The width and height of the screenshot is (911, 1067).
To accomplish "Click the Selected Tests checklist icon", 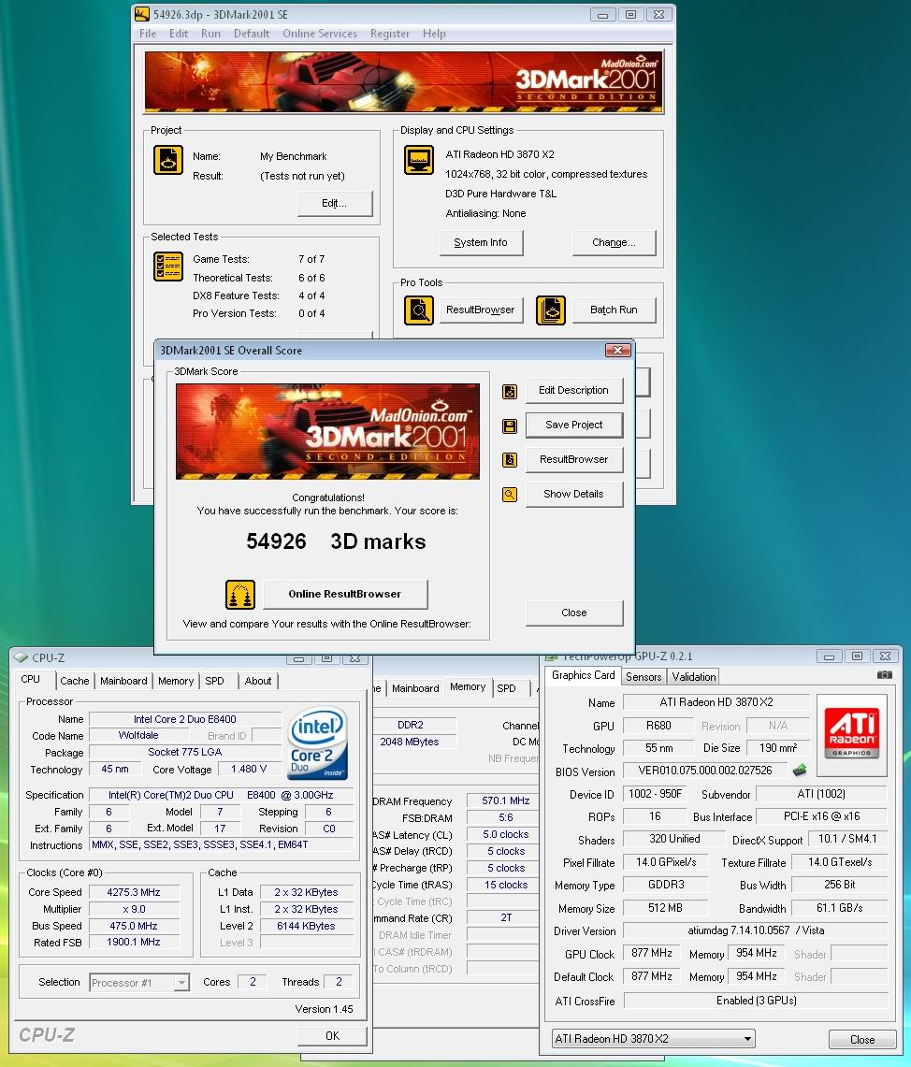I will pos(168,267).
